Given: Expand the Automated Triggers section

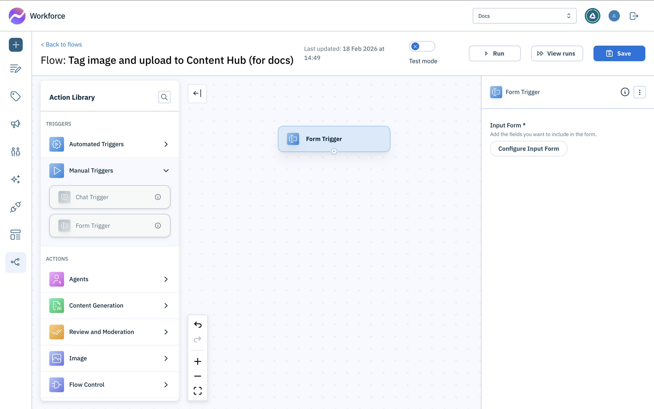Looking at the screenshot, I should pyautogui.click(x=166, y=144).
